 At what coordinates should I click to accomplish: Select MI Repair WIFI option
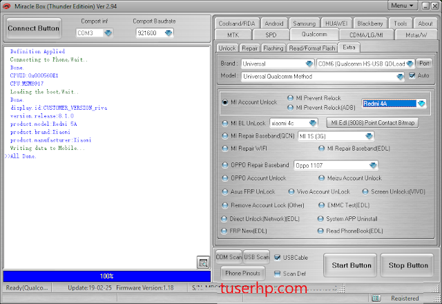(x=224, y=149)
